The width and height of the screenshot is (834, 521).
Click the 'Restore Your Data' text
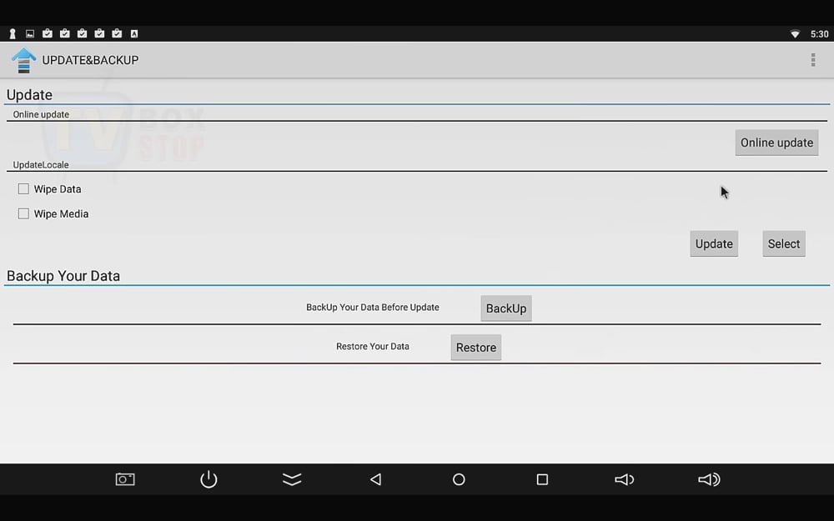click(372, 346)
